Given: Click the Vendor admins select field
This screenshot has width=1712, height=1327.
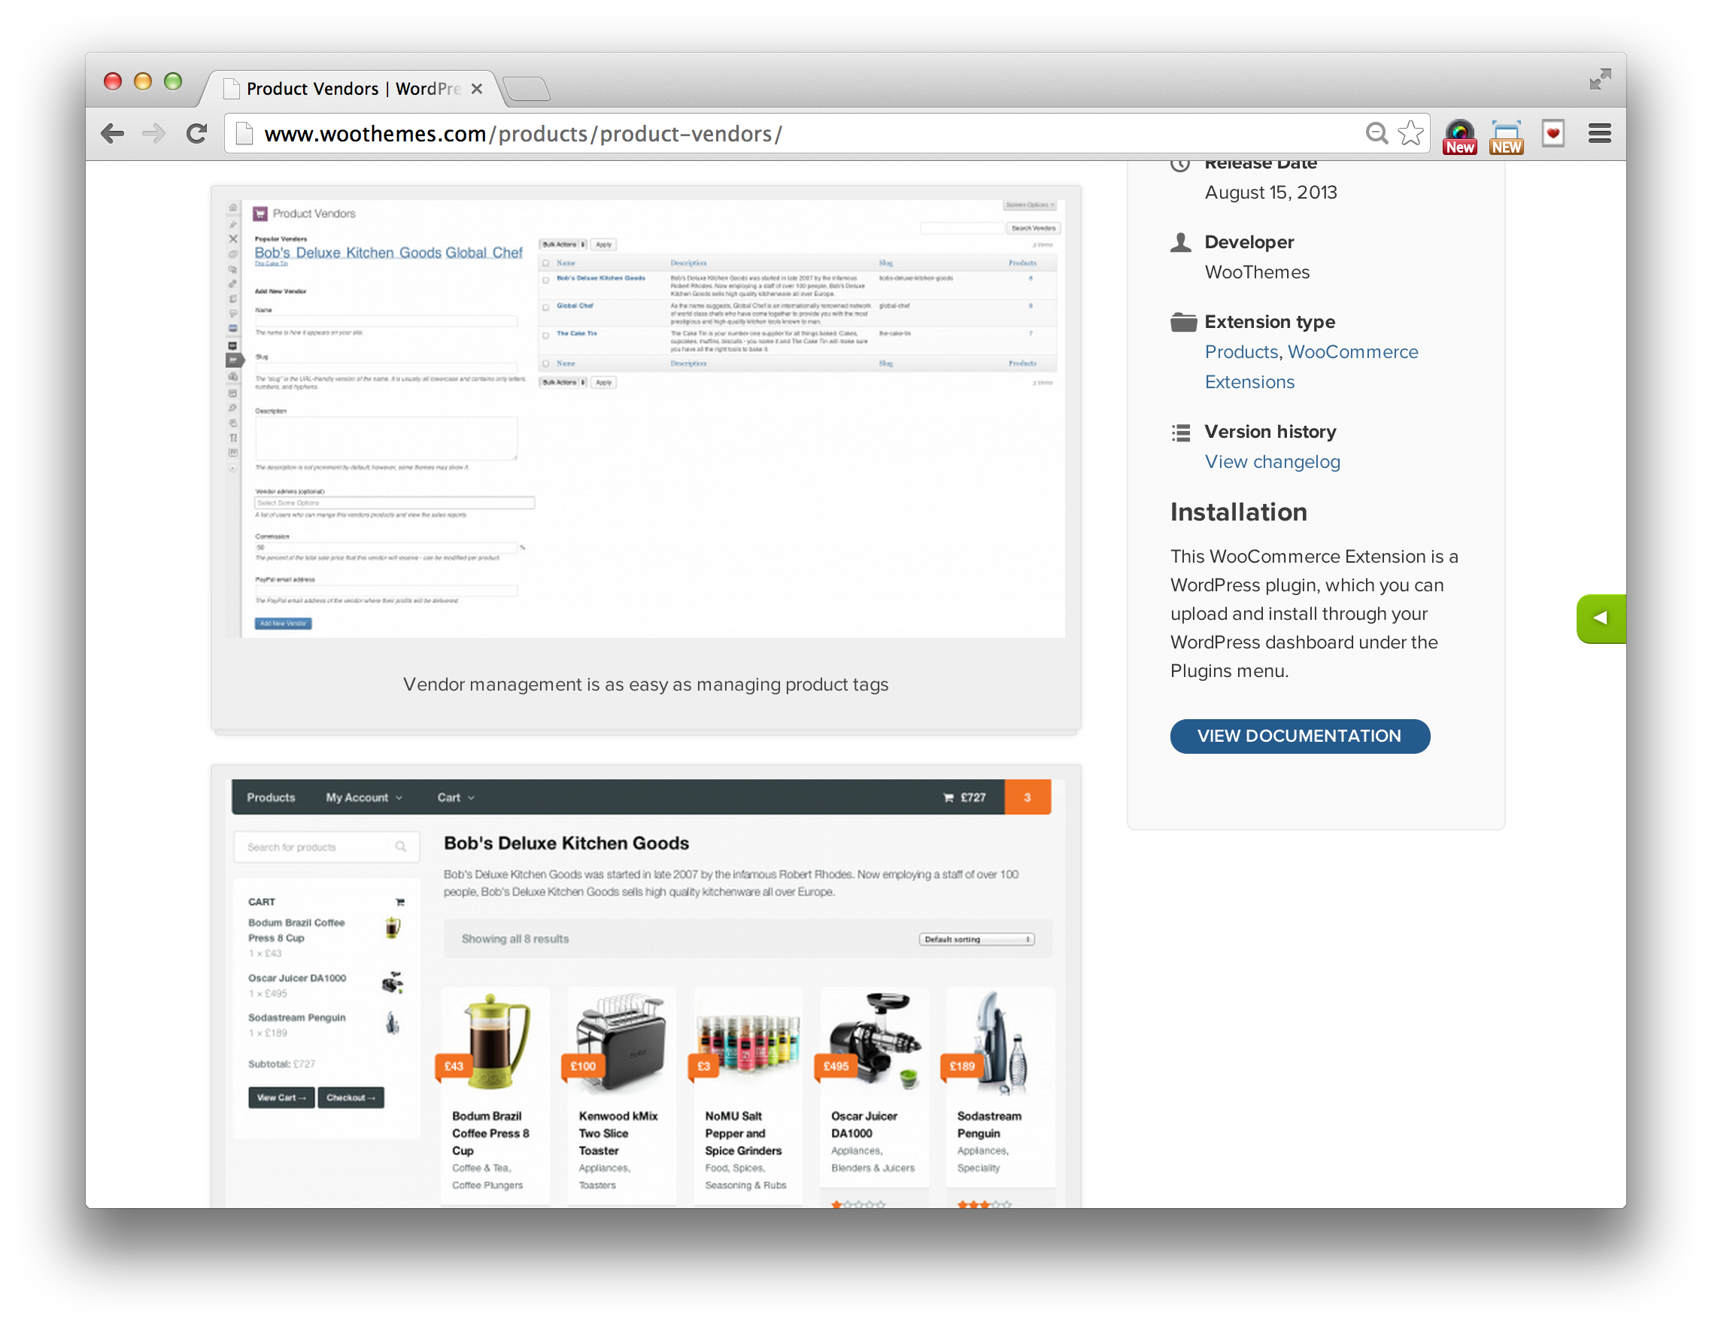Looking at the screenshot, I should (394, 503).
